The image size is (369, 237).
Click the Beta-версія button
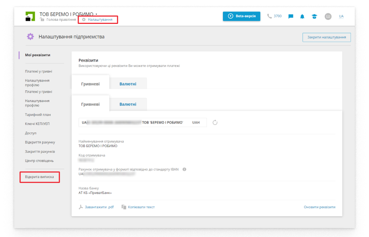[x=242, y=16]
